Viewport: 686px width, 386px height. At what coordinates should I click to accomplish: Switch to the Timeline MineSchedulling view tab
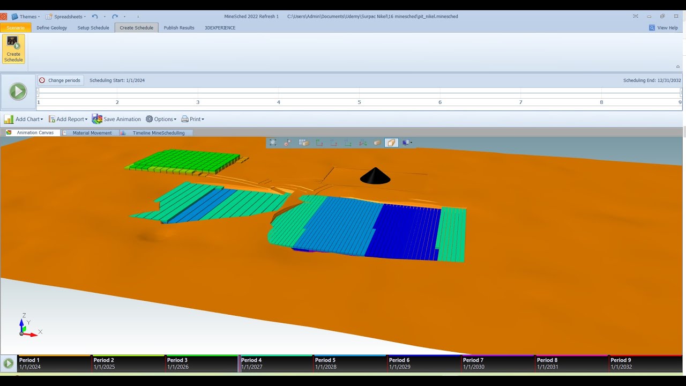tap(155, 133)
